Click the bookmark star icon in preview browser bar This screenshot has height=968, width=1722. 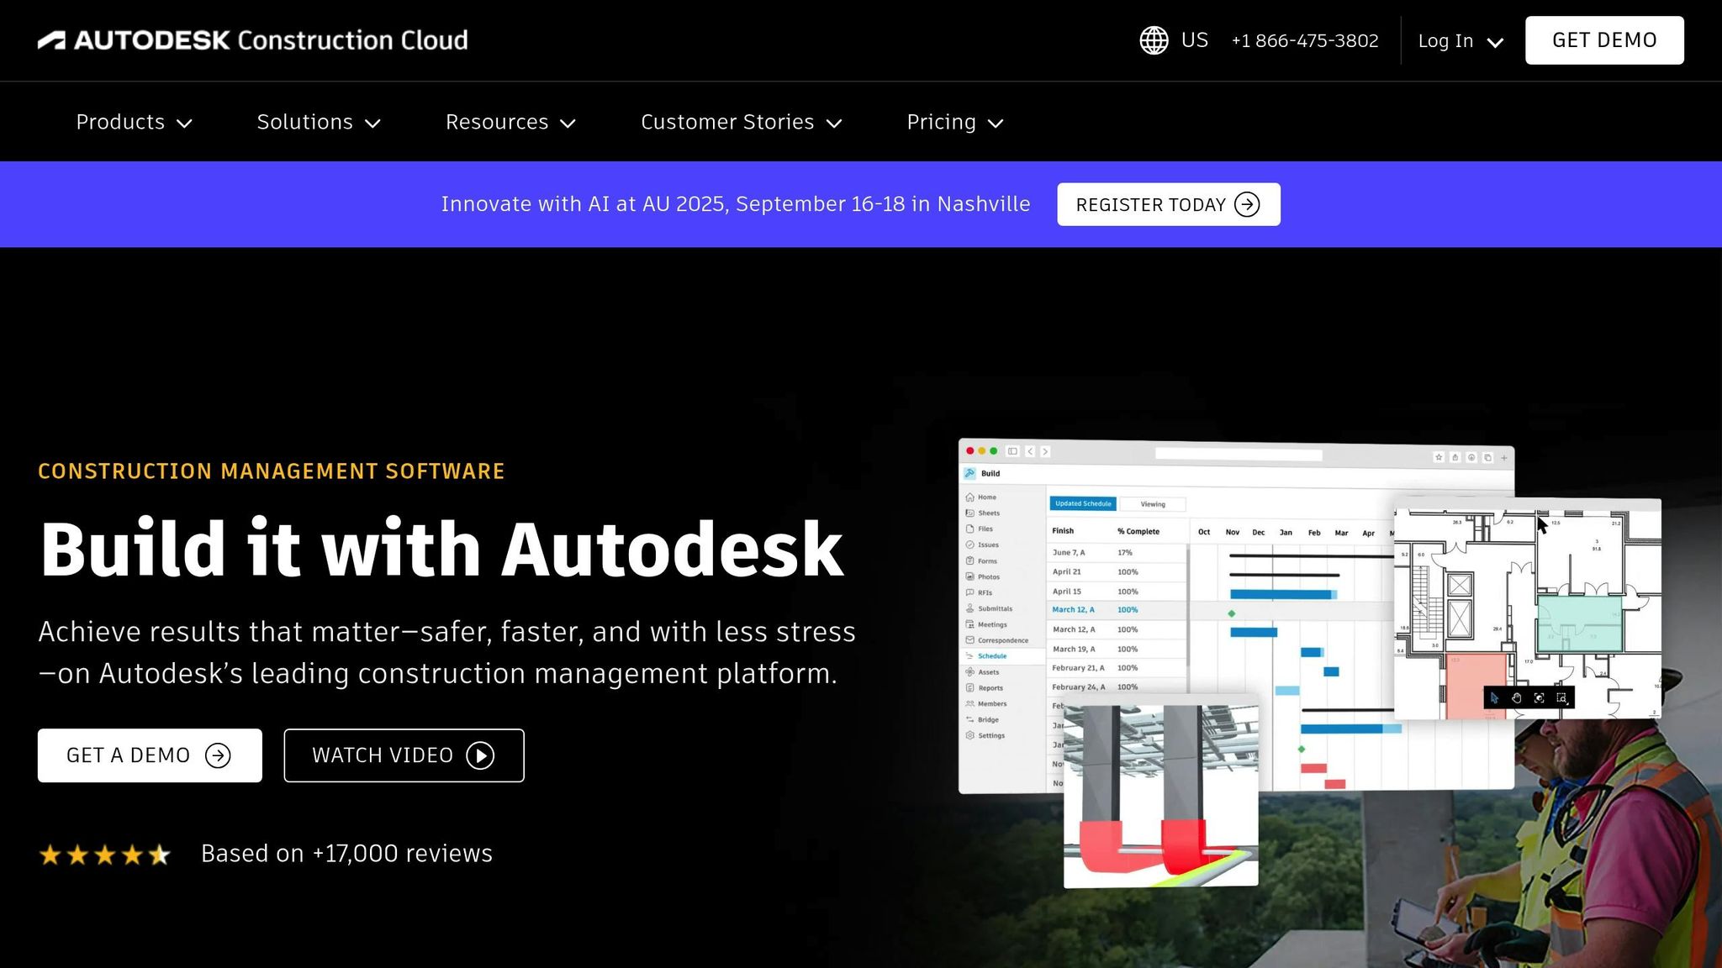pyautogui.click(x=1439, y=457)
